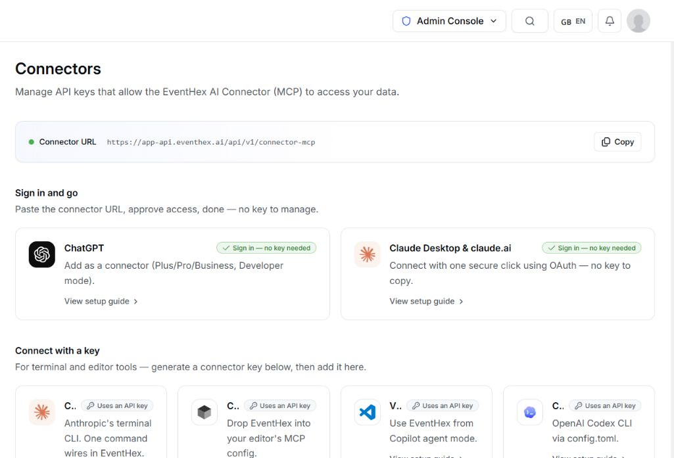Click the 'Connector URL' label
Screen dimensions: 674x458
(68, 142)
